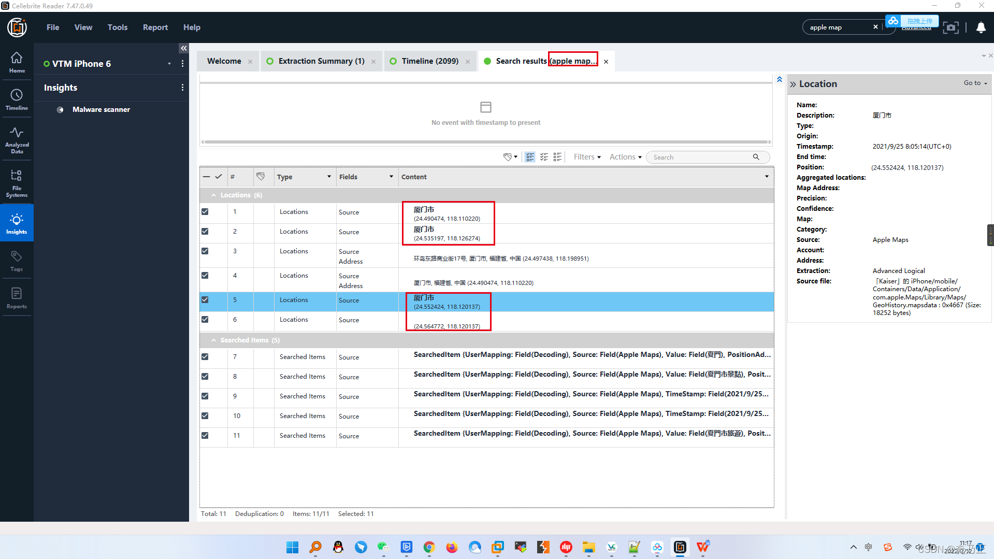Collapse the left panel with double chevron

tap(183, 48)
